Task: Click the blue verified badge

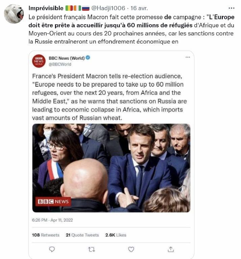Action: click(88, 58)
